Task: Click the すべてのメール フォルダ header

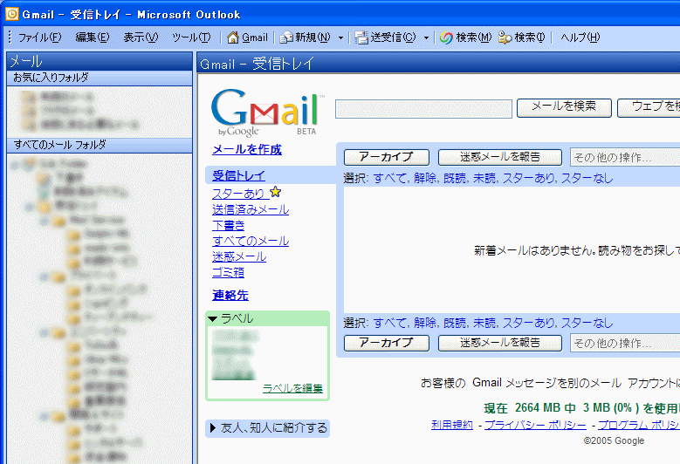Action: (100, 145)
